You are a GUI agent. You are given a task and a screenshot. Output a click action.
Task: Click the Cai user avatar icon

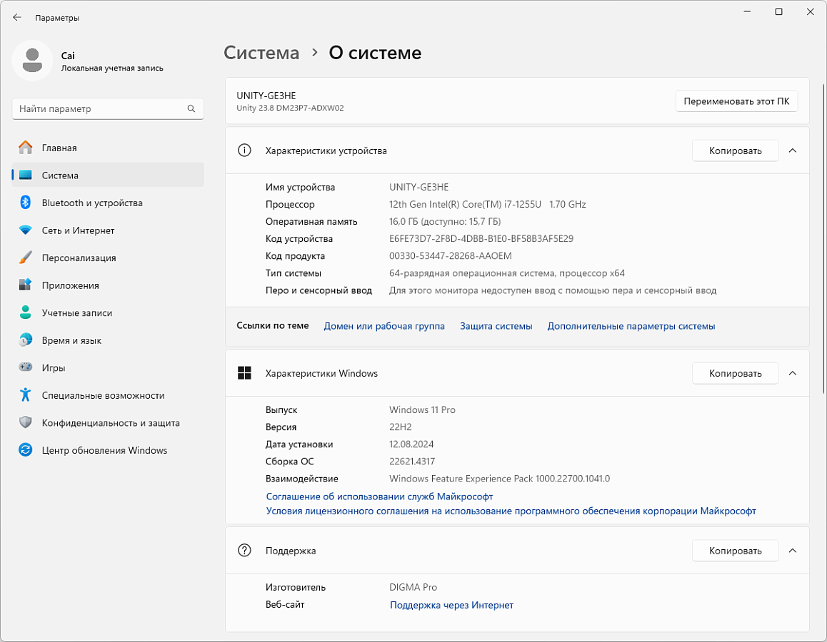pyautogui.click(x=32, y=61)
